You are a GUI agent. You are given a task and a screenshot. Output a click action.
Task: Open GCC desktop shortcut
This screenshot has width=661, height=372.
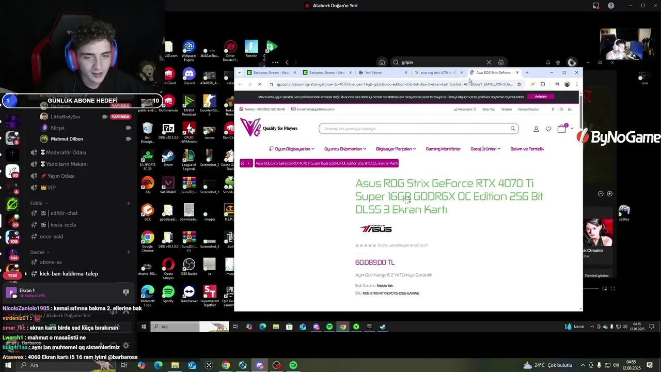click(148, 212)
